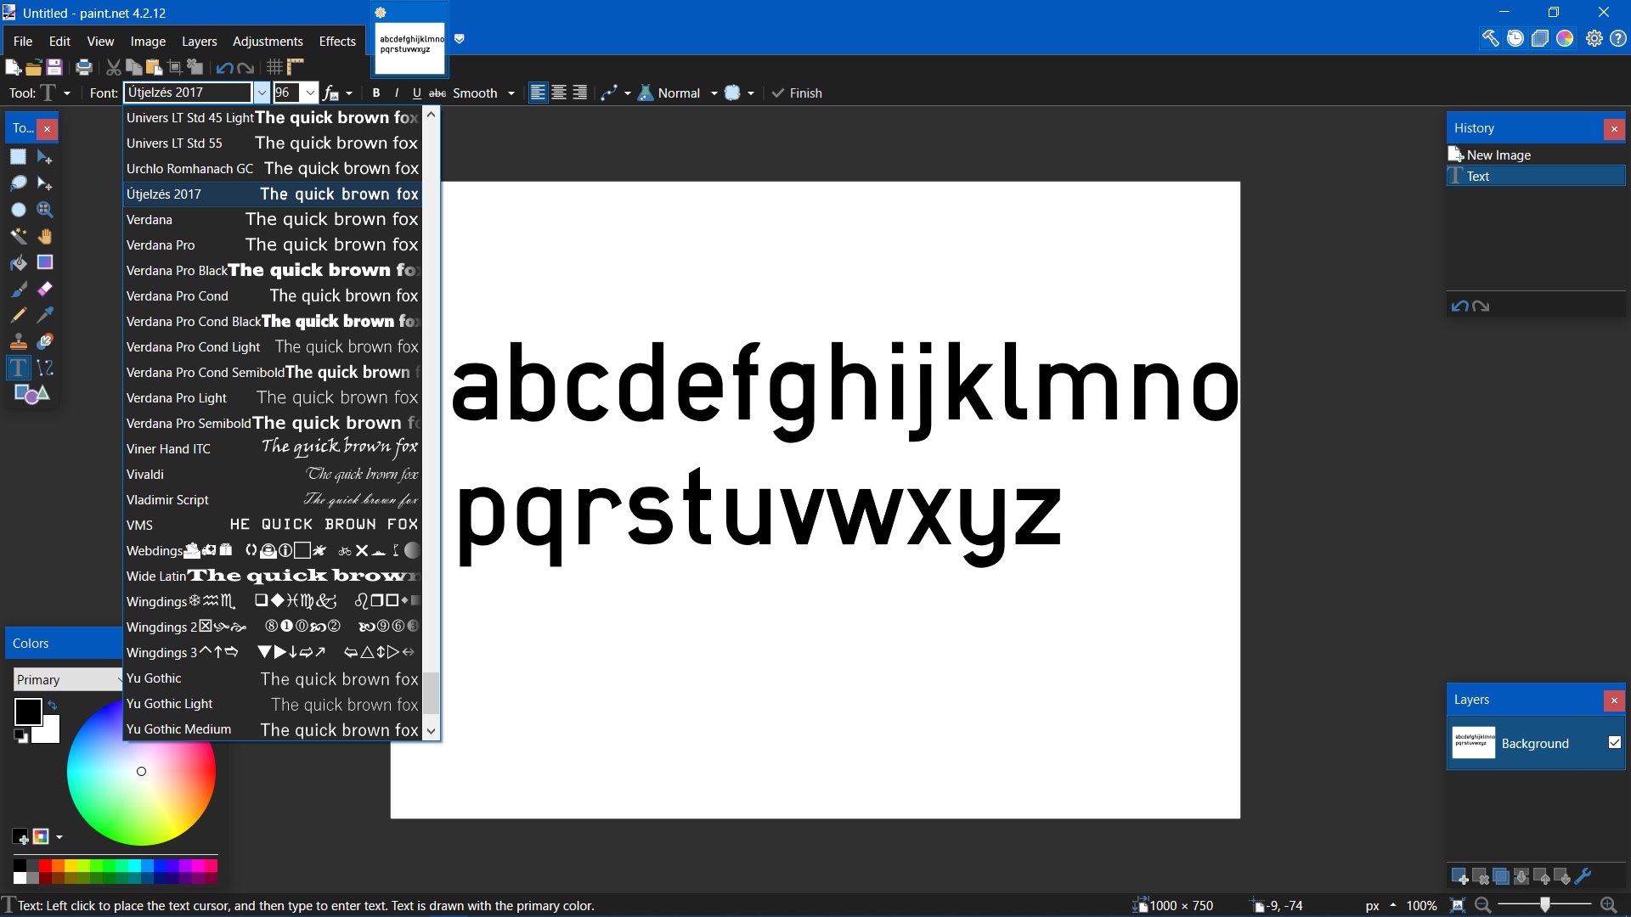
Task: Click the Save floppy disk icon
Action: (x=54, y=67)
